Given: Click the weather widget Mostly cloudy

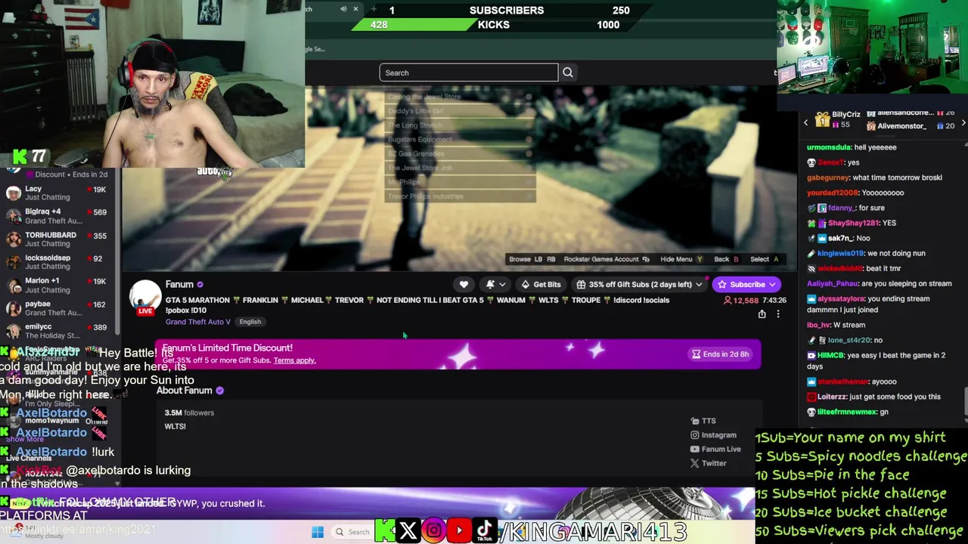Looking at the screenshot, I should (38, 532).
